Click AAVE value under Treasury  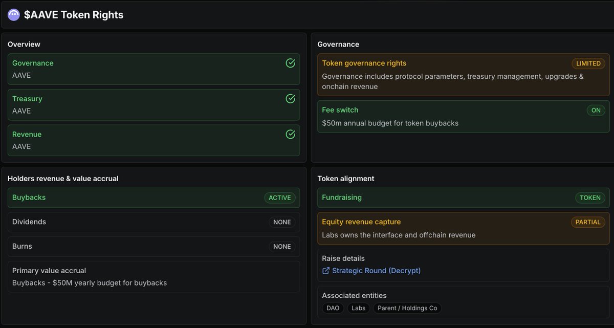click(21, 111)
